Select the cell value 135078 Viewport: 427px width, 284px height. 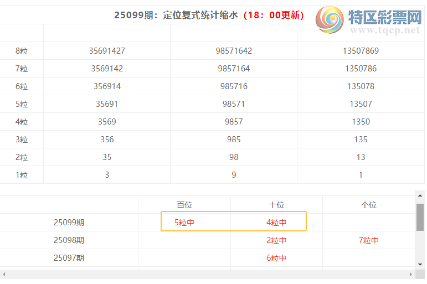(361, 86)
